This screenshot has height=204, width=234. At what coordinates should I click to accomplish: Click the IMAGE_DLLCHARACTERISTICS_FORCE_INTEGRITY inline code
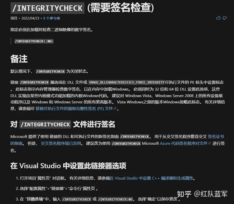click(x=126, y=82)
